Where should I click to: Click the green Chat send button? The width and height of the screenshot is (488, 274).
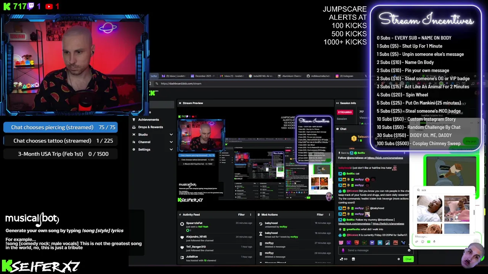pyautogui.click(x=408, y=259)
